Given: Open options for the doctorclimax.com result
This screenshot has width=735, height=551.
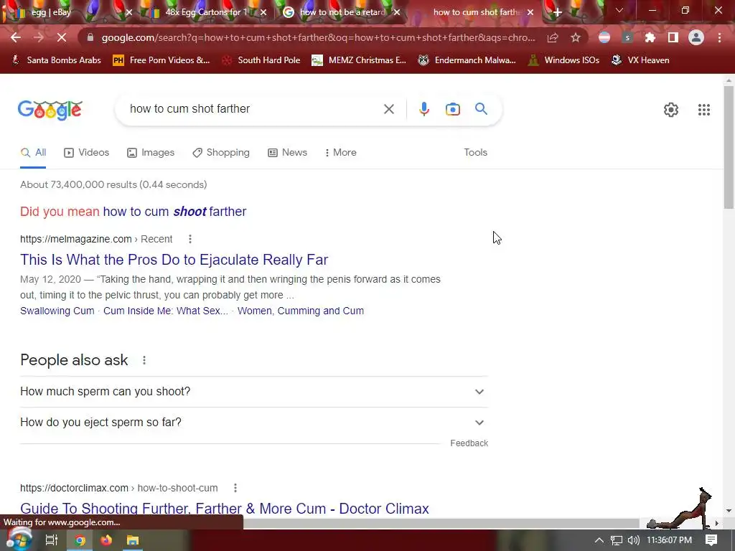Looking at the screenshot, I should click(x=235, y=488).
